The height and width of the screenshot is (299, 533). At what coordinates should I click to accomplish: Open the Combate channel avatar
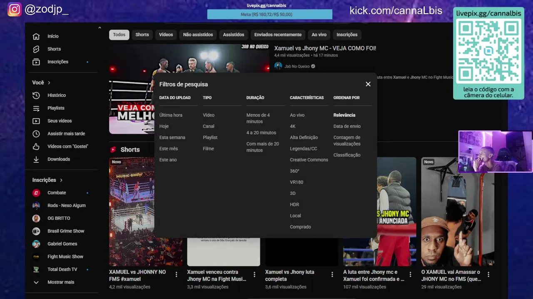point(36,193)
